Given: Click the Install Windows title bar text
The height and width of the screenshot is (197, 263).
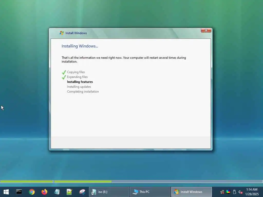Looking at the screenshot, I should point(76,33).
